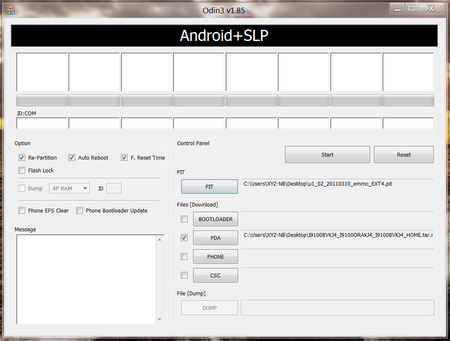Check the PHONE file checkbox
Viewport: 450px width, 341px height.
(x=184, y=256)
